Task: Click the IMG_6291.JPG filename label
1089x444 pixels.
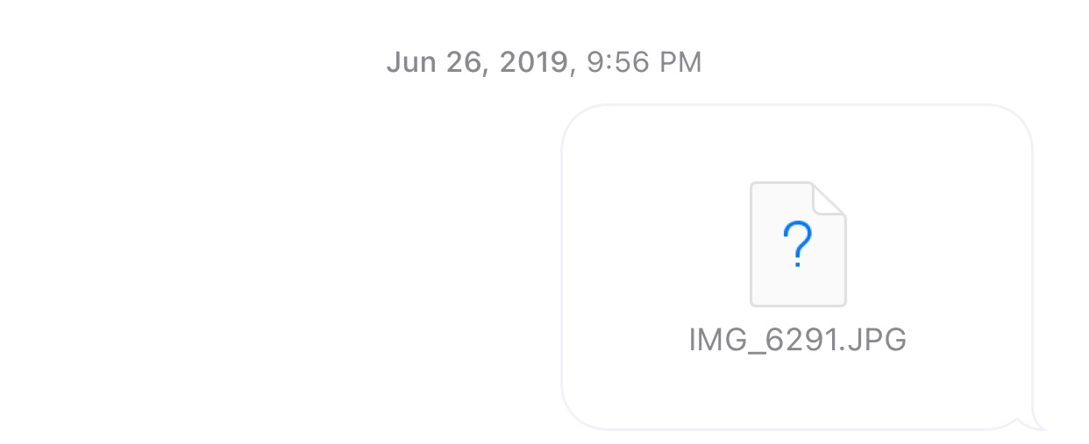Action: [798, 340]
